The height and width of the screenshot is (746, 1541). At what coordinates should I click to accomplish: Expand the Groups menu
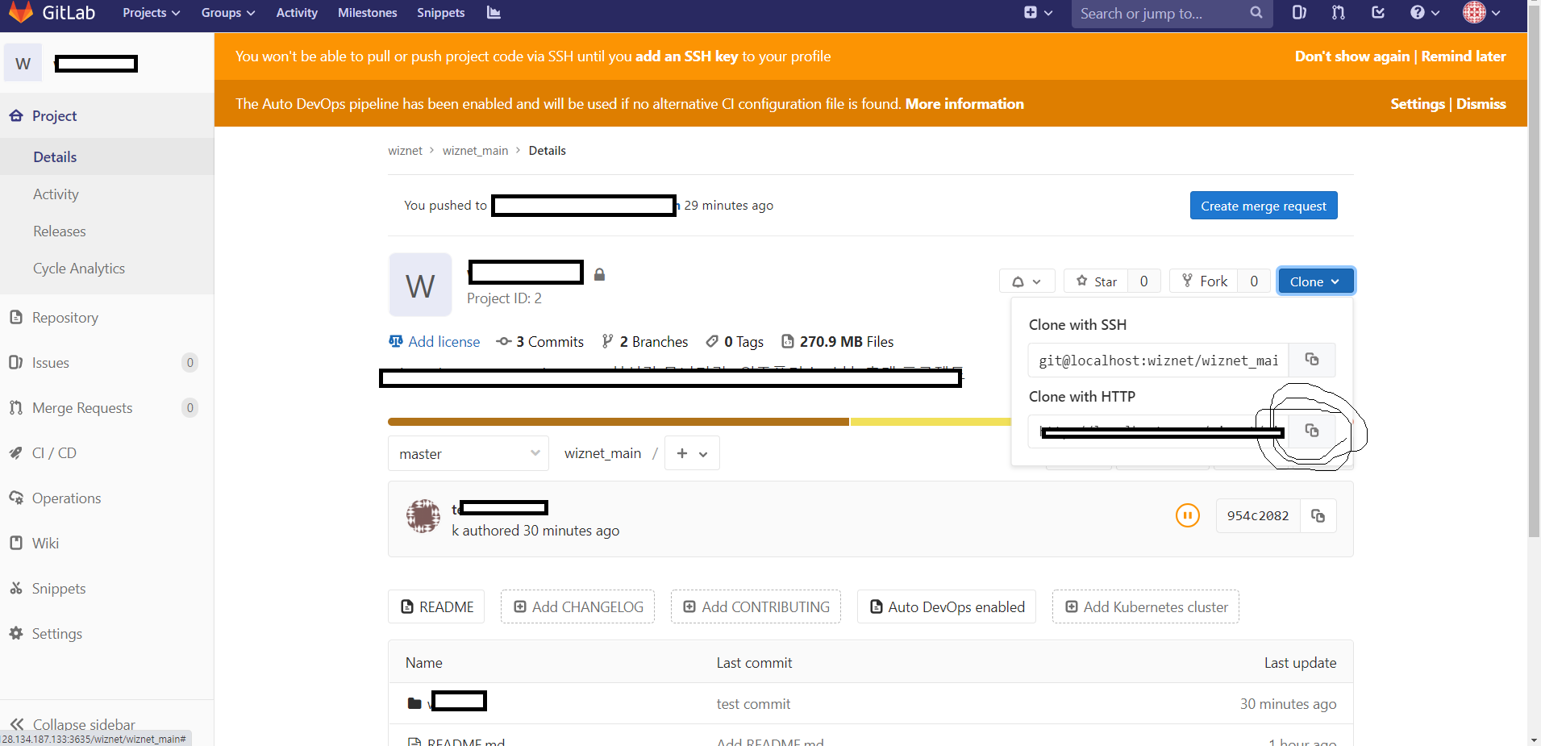point(228,13)
